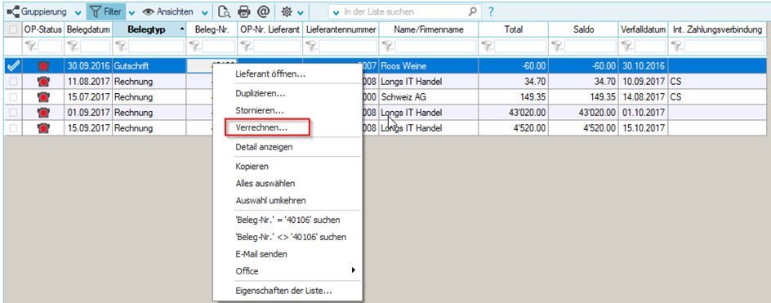Sort by the Total column header
This screenshot has height=303, width=771.
[x=513, y=29]
